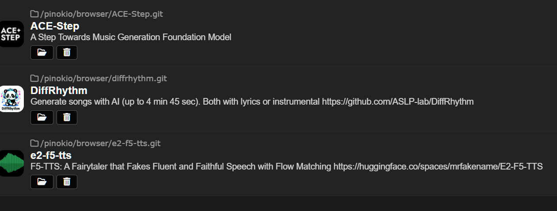Image resolution: width=557 pixels, height=211 pixels.
Task: Click folder outline icon beside e2-f5-tts.git path
Action: (34, 143)
